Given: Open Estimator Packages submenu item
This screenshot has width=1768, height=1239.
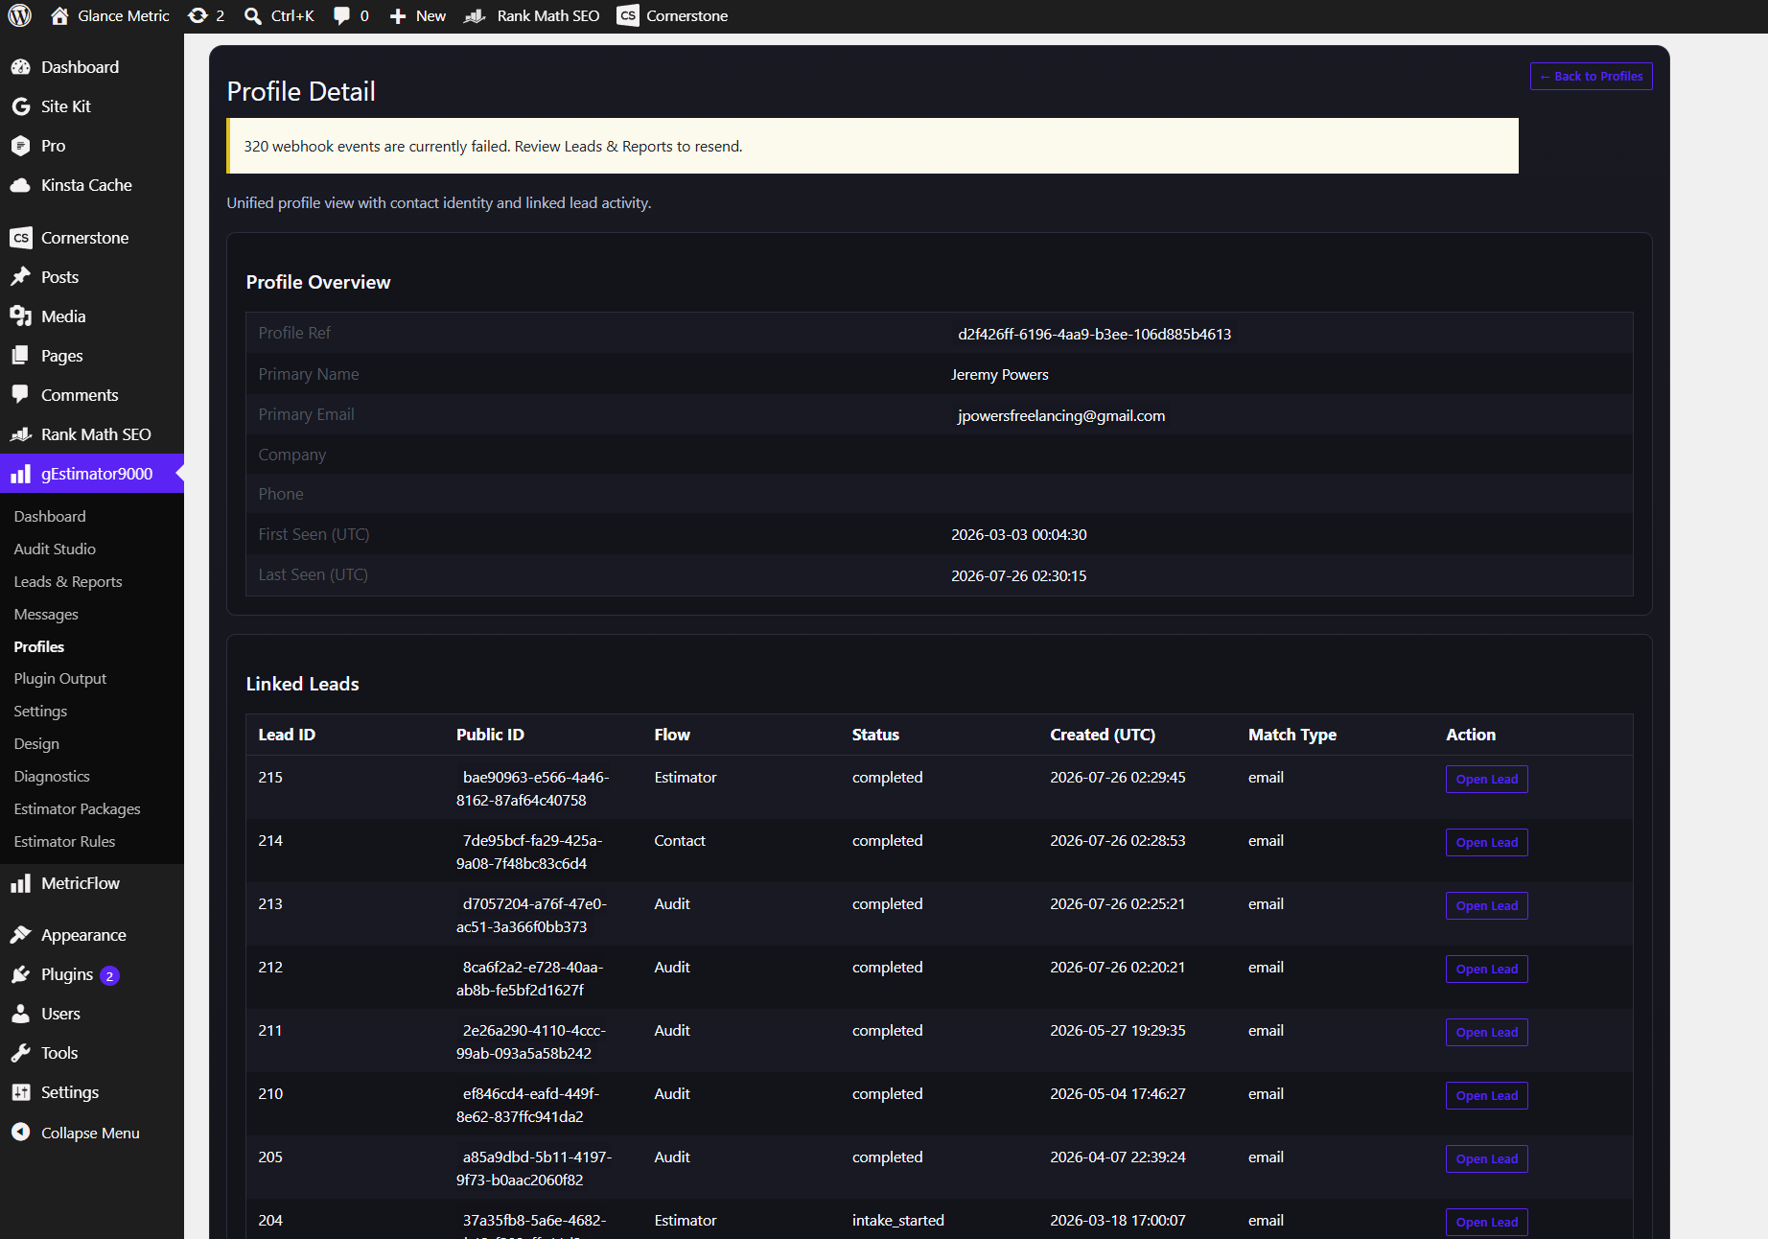Looking at the screenshot, I should tap(77, 808).
